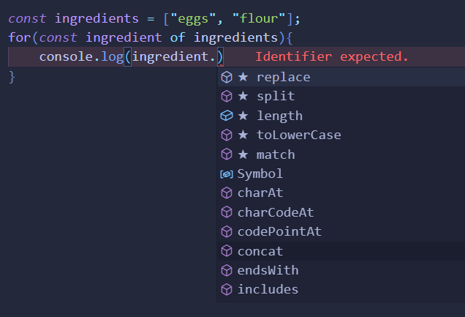465x317 pixels.
Task: Pick the length property suggestion
Action: pos(341,116)
